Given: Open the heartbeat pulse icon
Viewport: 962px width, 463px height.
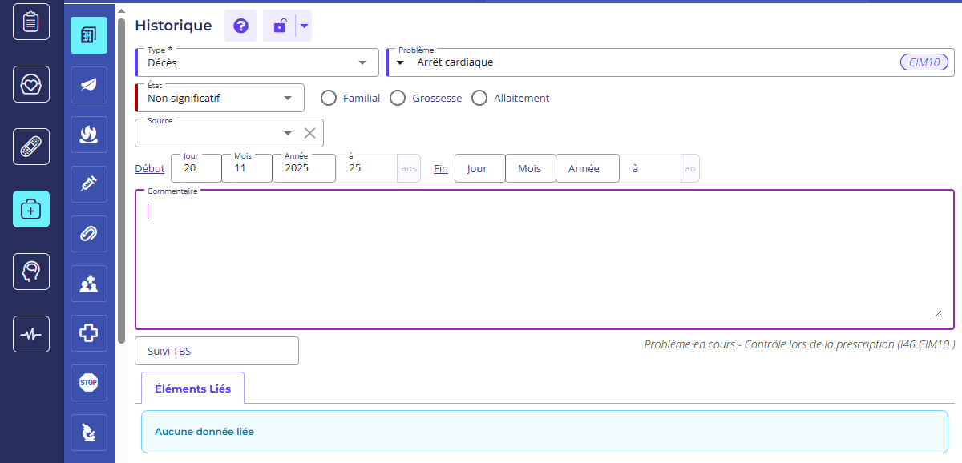Looking at the screenshot, I should coord(31,334).
